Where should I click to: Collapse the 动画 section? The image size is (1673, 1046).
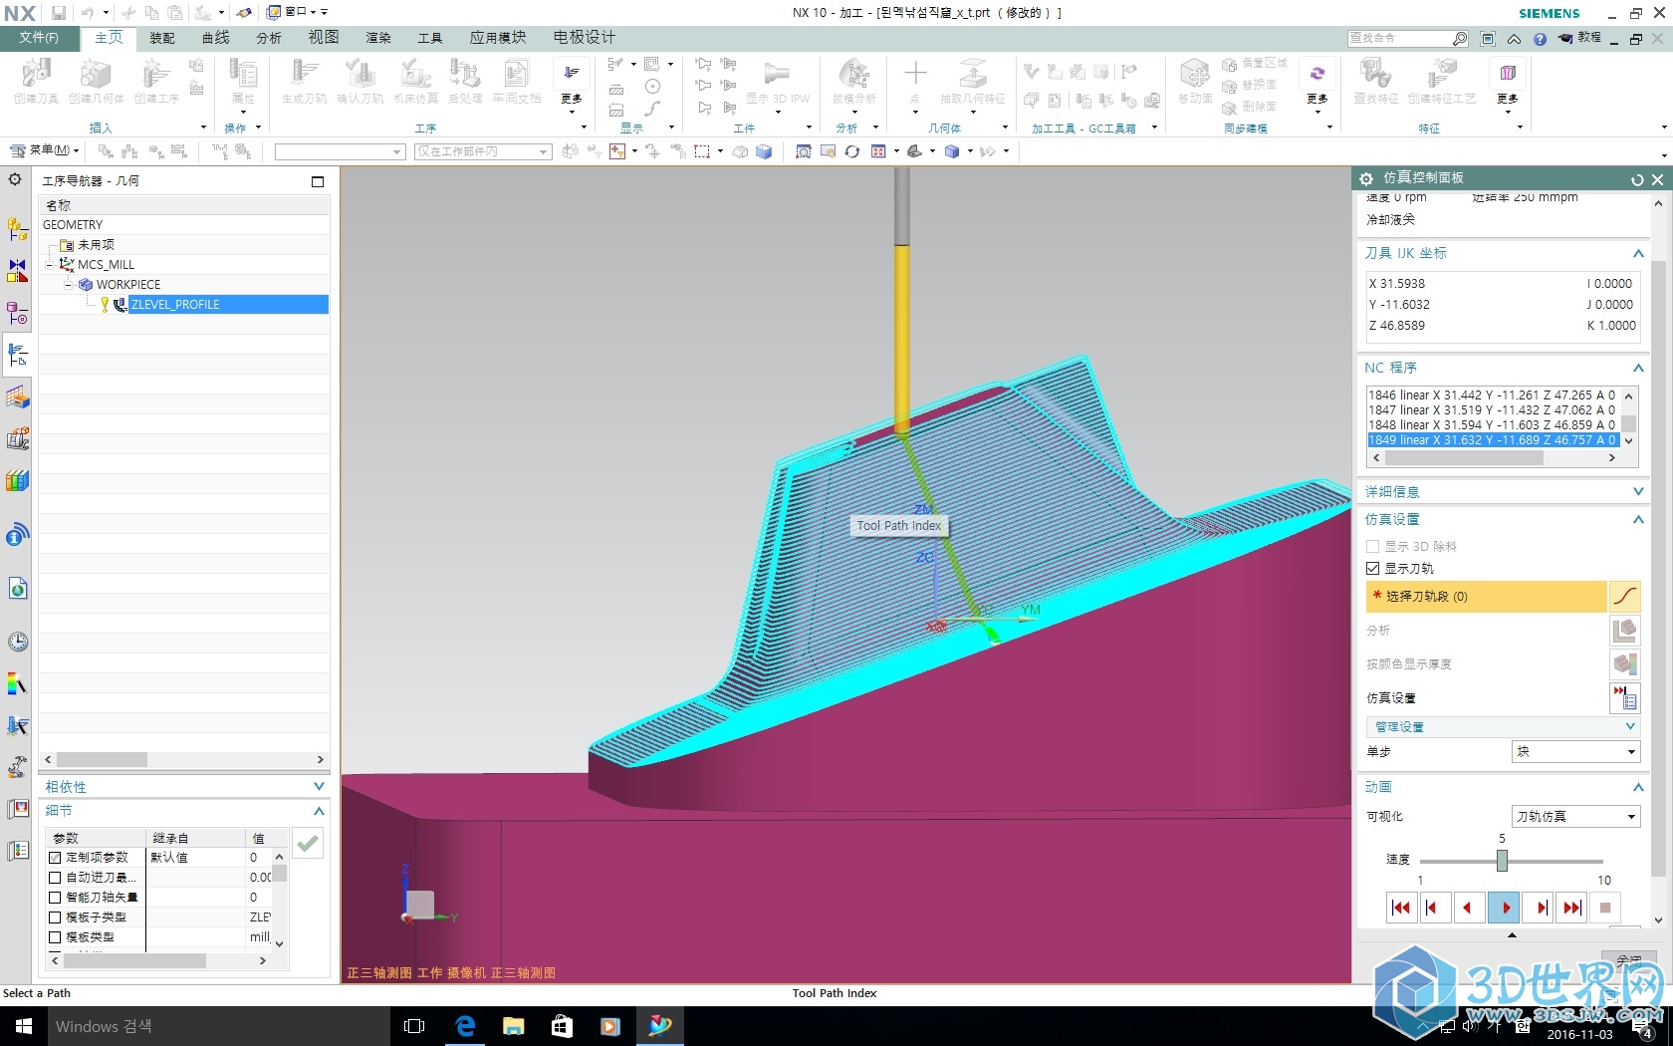[1638, 787]
